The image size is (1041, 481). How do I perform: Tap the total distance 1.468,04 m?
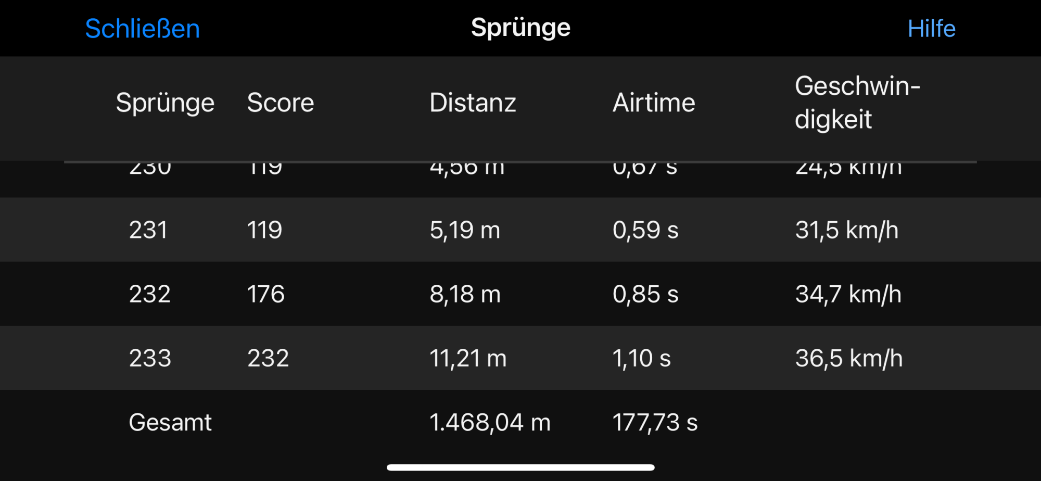[x=490, y=422]
